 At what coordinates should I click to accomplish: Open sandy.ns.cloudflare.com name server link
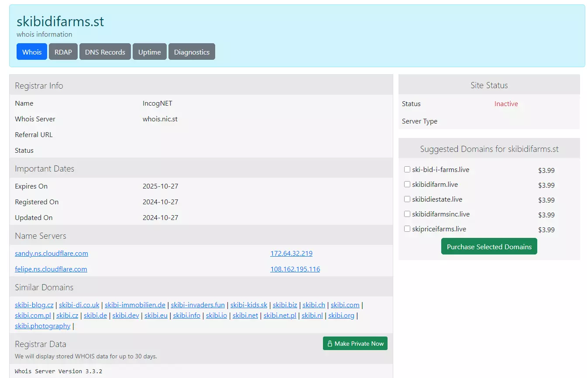[x=51, y=253]
